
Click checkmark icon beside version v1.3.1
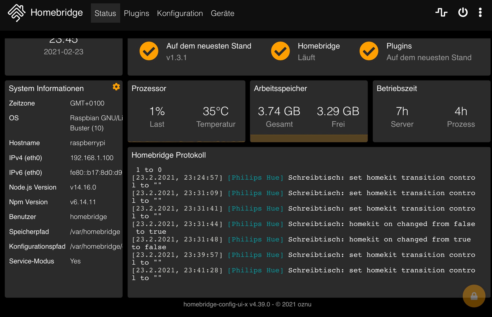tap(149, 51)
